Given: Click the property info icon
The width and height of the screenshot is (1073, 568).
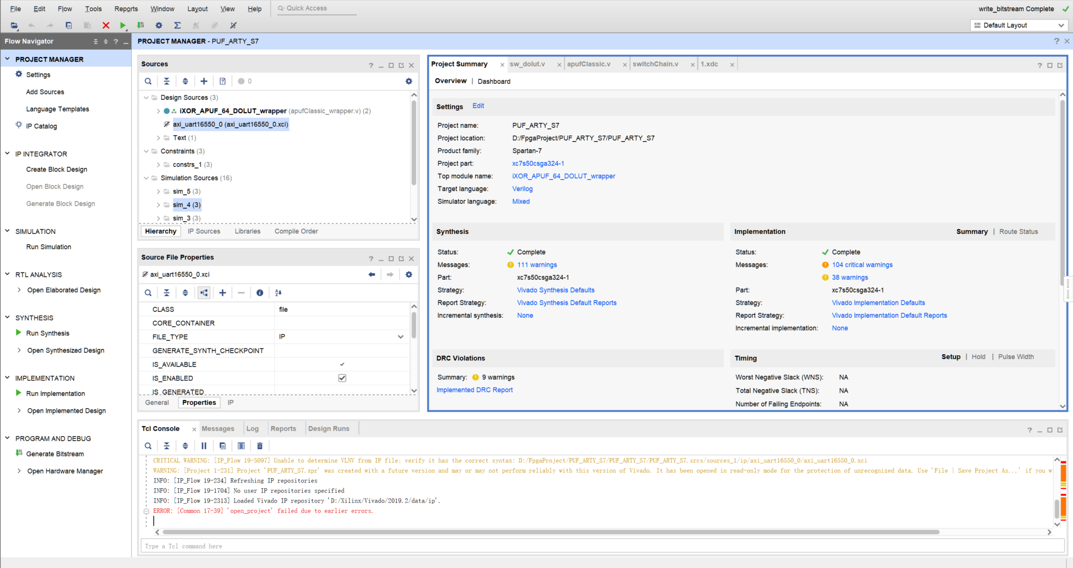Looking at the screenshot, I should [260, 293].
